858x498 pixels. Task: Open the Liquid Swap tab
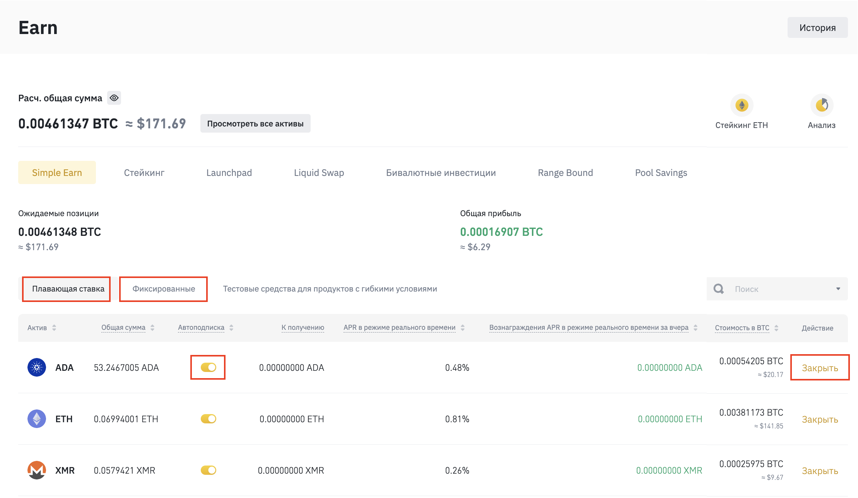[319, 172]
